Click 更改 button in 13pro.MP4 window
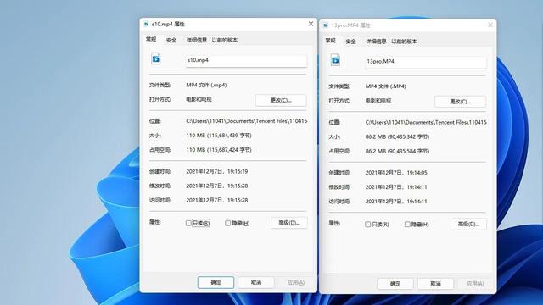The height and width of the screenshot is (305, 543). [460, 102]
